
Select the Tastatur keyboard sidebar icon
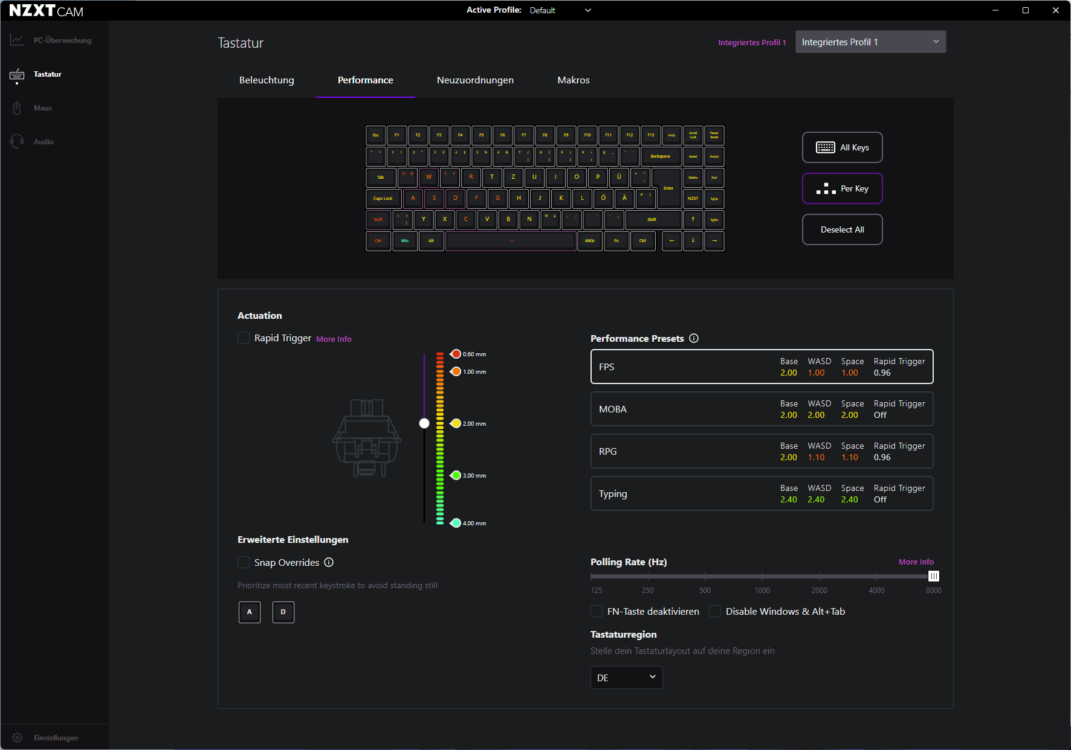(x=17, y=74)
